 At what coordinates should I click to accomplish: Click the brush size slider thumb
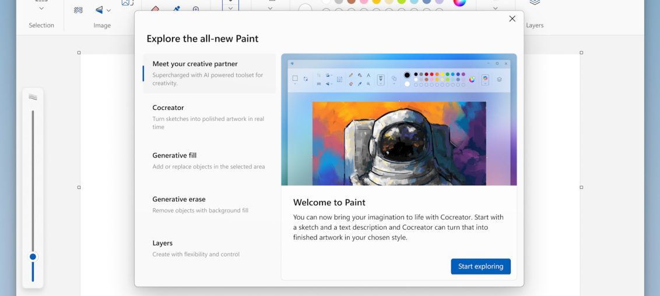(33, 256)
